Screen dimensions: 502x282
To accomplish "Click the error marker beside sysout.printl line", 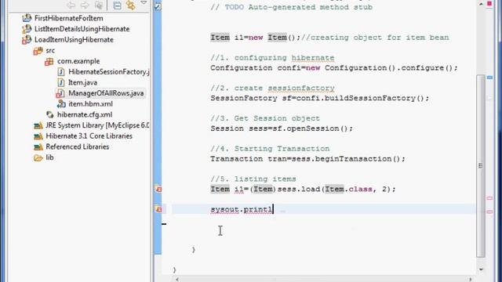I will 158,209.
